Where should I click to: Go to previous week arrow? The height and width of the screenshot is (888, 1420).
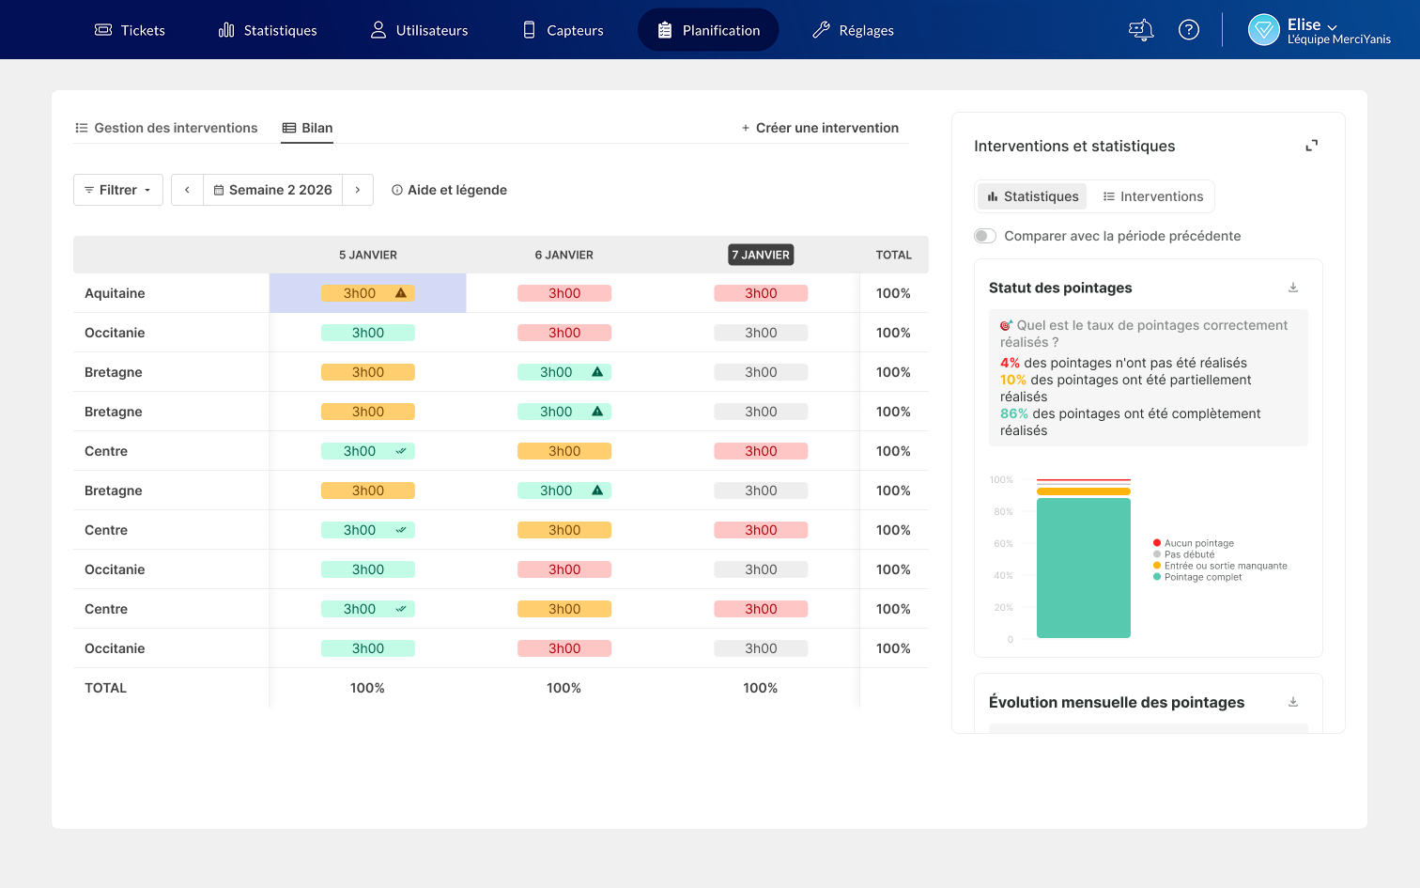[187, 190]
